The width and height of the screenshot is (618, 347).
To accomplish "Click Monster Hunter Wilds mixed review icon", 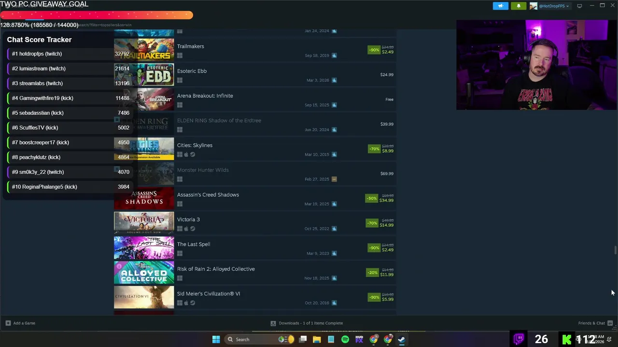I will (334, 179).
